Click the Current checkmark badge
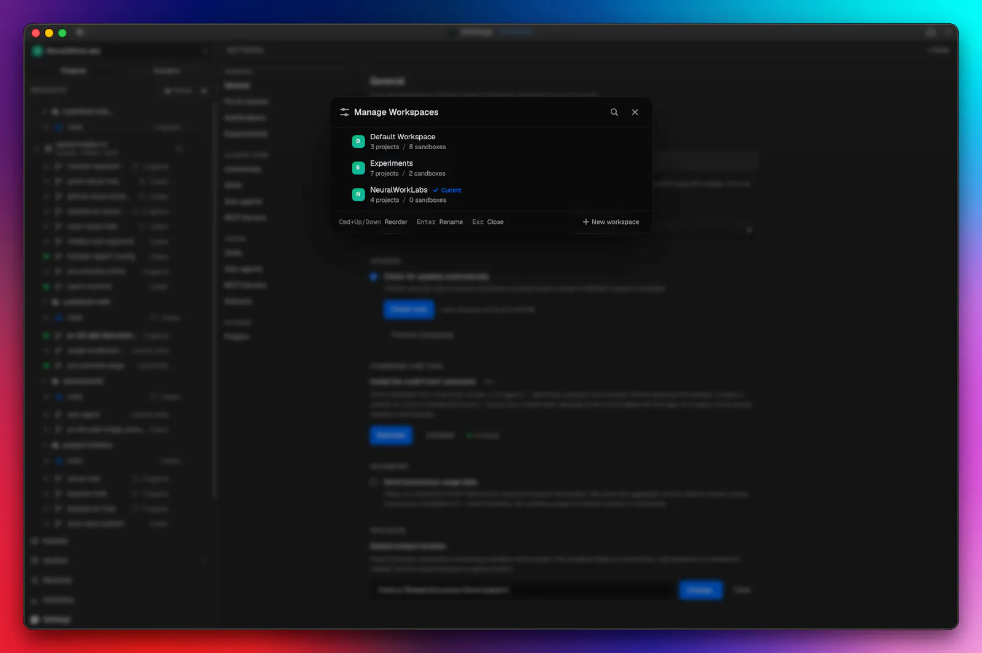Image resolution: width=982 pixels, height=653 pixels. pyautogui.click(x=447, y=190)
